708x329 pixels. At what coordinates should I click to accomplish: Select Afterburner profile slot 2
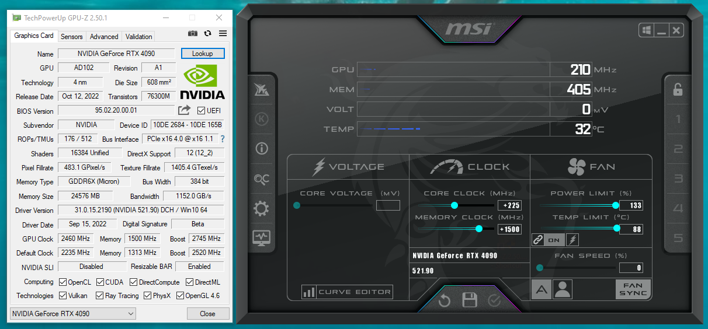pyautogui.click(x=678, y=149)
